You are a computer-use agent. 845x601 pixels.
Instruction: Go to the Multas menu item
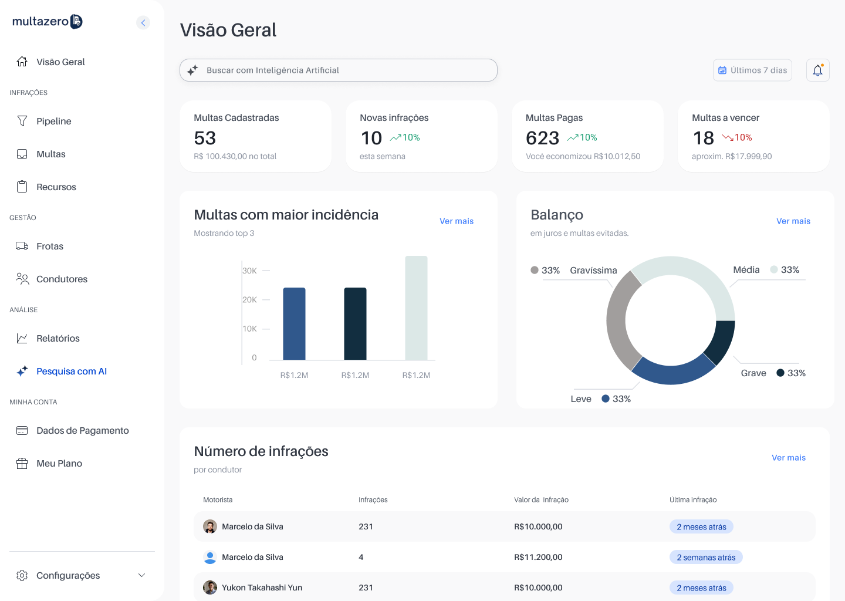(51, 154)
